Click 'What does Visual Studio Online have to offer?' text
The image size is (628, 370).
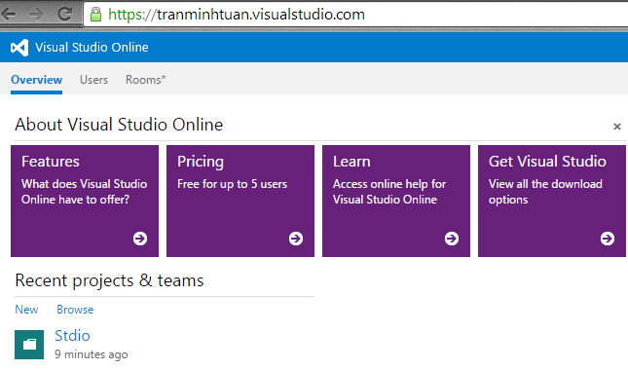(x=85, y=192)
